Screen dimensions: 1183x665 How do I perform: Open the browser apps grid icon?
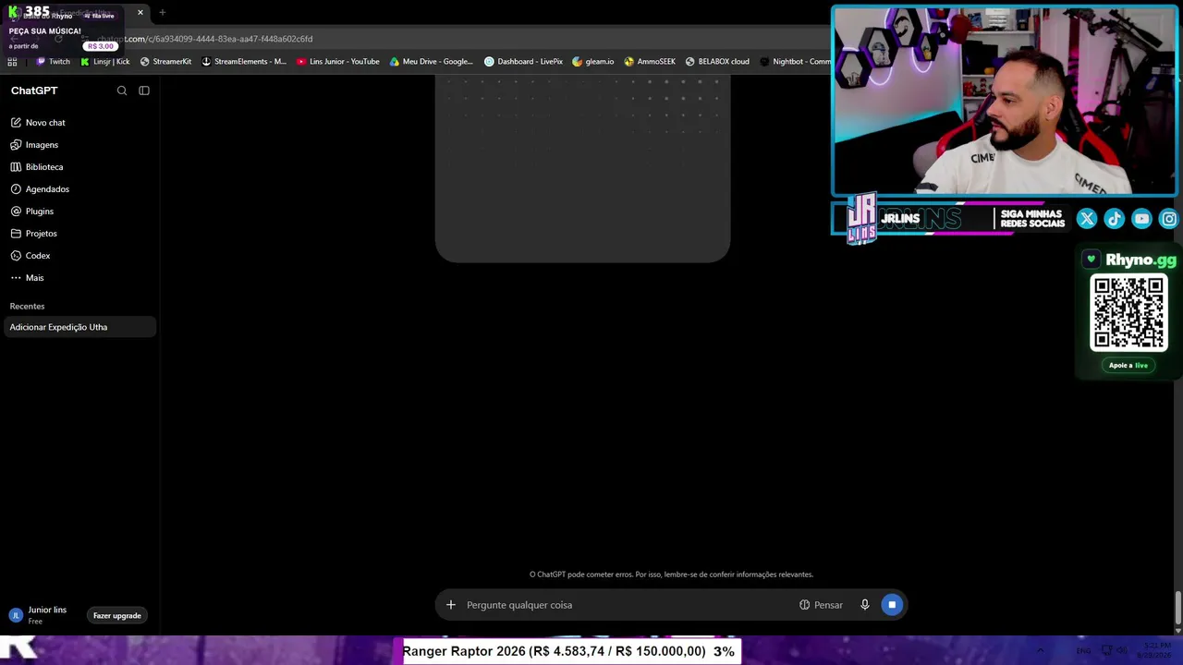coord(12,62)
